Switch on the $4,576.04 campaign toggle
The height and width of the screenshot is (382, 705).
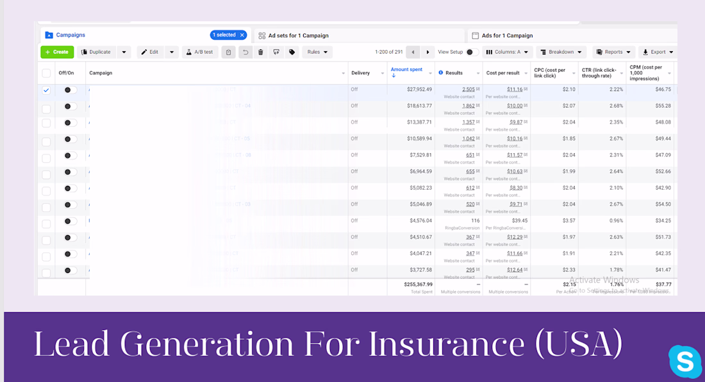(x=69, y=221)
